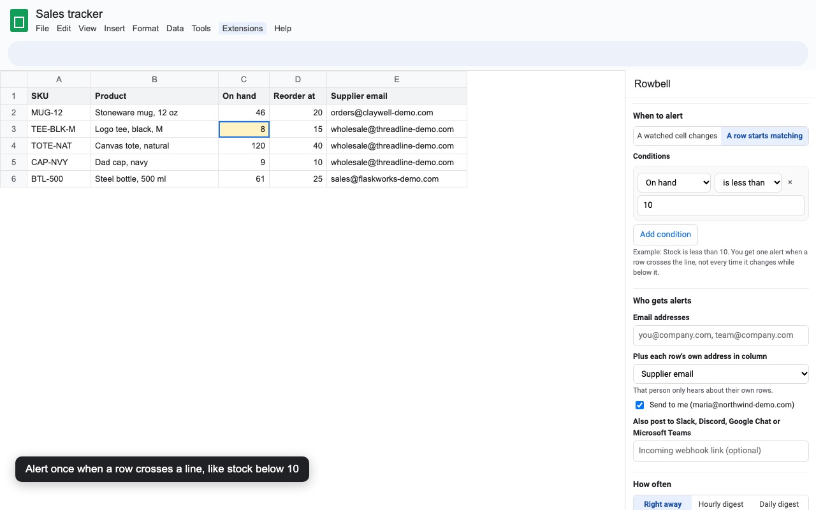Click the green Sheets logo icon
Viewport: 816px width, 510px height.
pos(19,21)
